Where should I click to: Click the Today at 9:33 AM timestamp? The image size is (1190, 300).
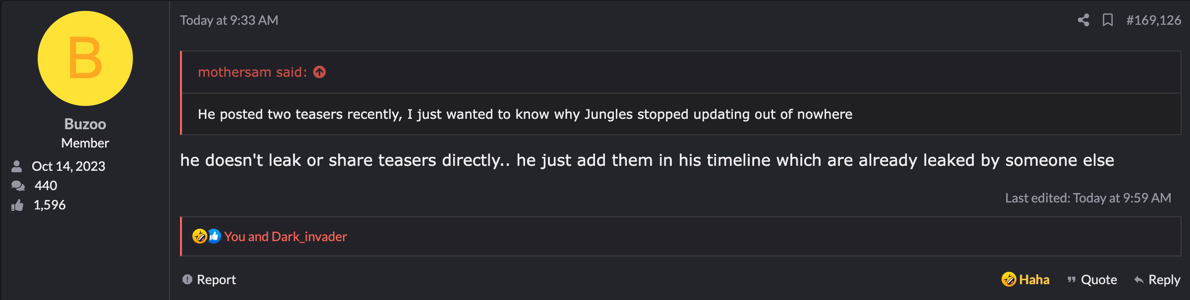point(229,20)
